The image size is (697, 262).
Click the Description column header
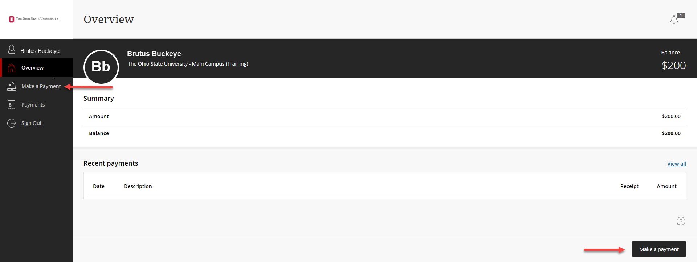point(138,186)
